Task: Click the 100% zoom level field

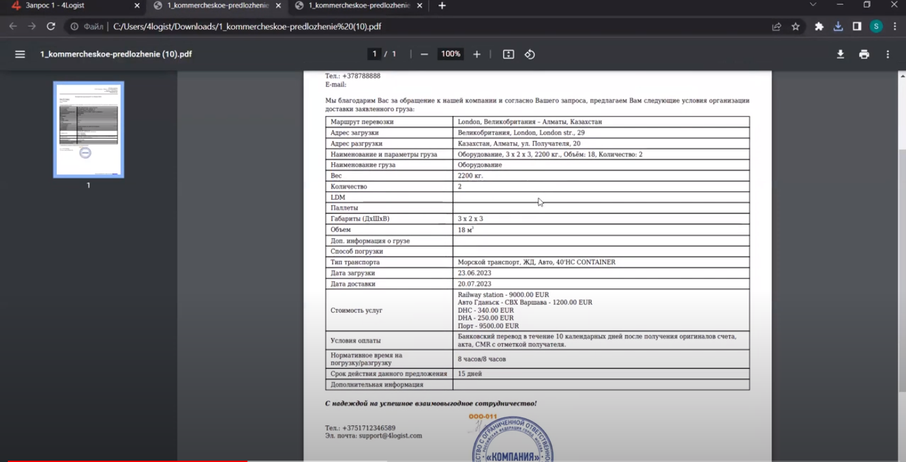Action: click(x=451, y=54)
